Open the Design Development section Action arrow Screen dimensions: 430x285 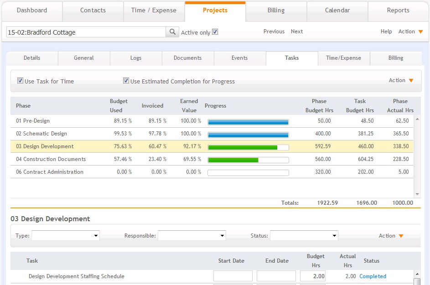[x=401, y=236]
